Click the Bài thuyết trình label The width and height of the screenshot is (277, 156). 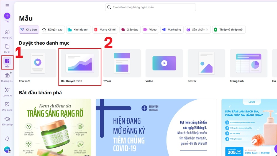(x=71, y=81)
